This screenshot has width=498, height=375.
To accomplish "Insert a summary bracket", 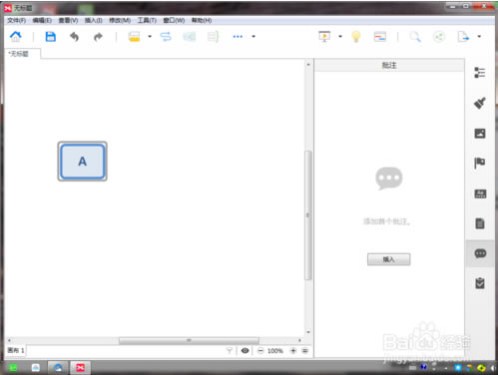I will click(213, 37).
